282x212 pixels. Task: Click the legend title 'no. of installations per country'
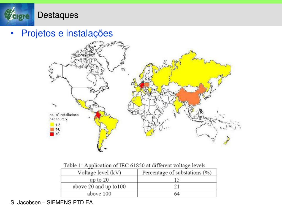[64, 117]
